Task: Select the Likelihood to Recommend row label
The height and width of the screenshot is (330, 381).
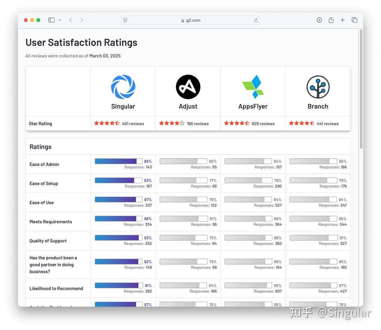Action: (56, 289)
